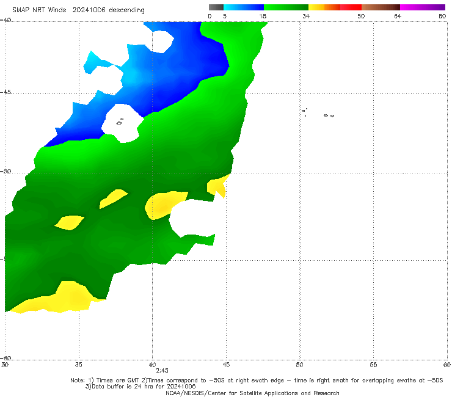The height and width of the screenshot is (397, 452).
Task: Pick the yellow-orange segment of the color bar
Action: tap(324, 7)
